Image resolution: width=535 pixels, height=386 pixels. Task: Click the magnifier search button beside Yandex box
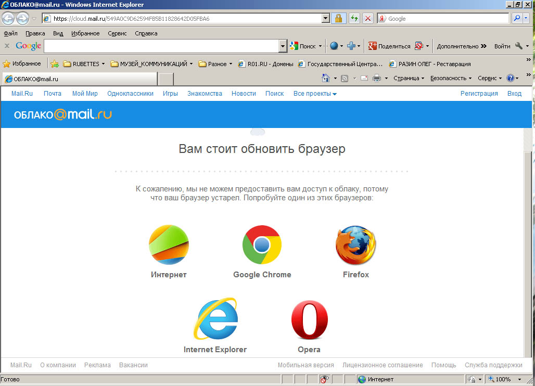click(517, 18)
